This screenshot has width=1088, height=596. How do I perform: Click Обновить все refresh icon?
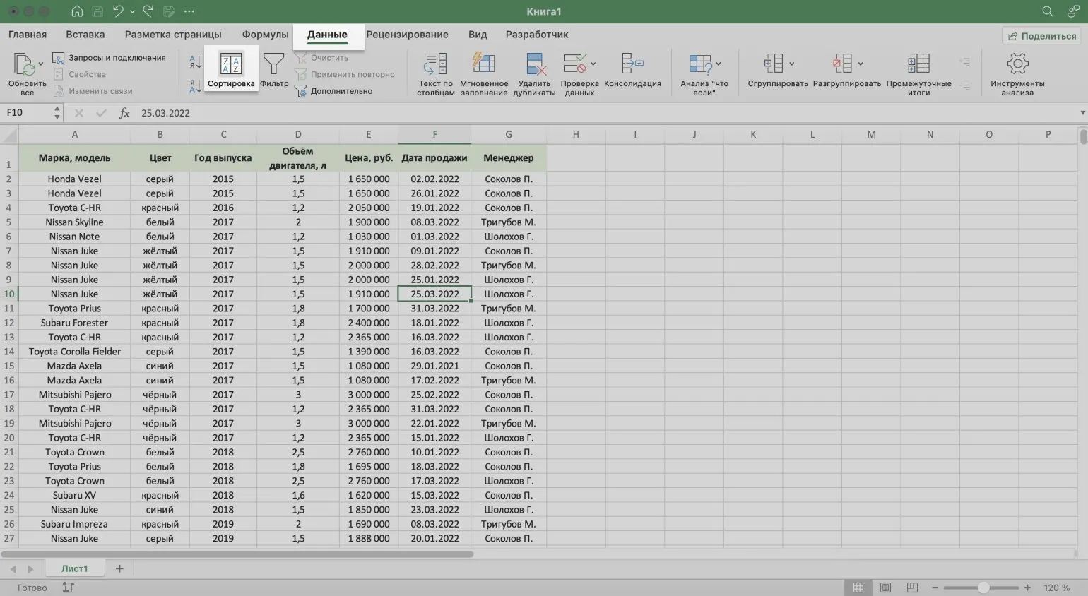coord(25,65)
